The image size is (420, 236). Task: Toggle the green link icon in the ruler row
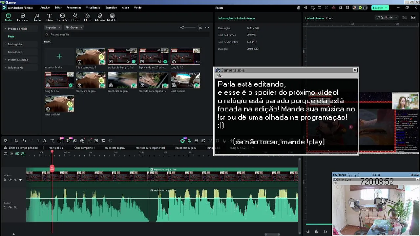[17, 153]
